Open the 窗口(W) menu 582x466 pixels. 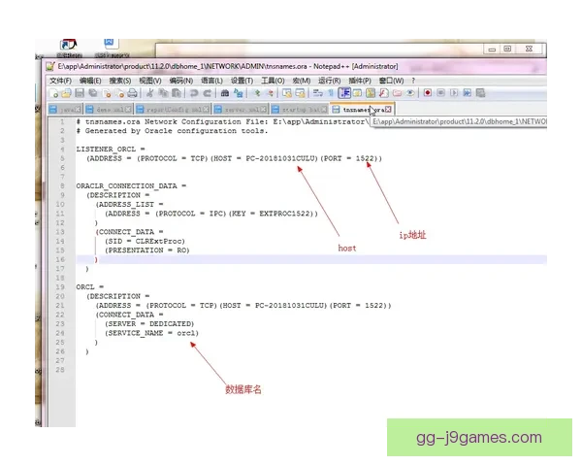pos(391,81)
